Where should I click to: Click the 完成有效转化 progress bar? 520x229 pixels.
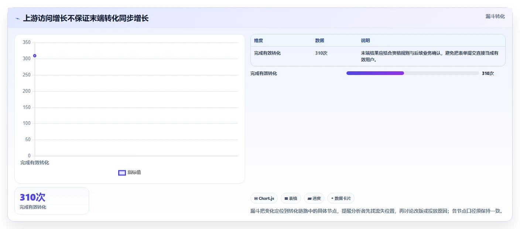[413, 73]
